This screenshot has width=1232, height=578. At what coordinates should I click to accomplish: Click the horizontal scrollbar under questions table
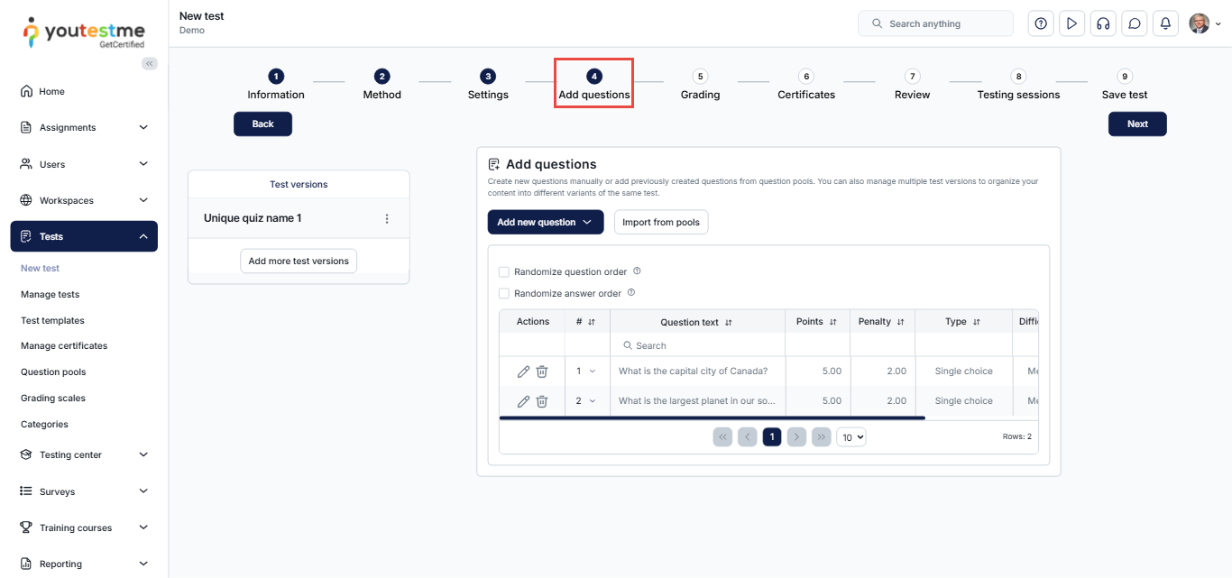point(712,417)
